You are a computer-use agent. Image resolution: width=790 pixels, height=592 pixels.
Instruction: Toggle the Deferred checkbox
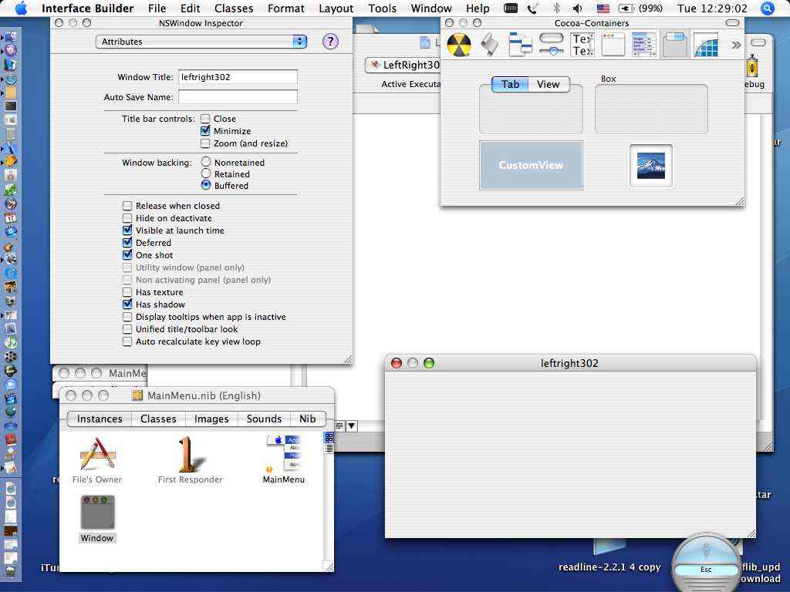coord(127,243)
